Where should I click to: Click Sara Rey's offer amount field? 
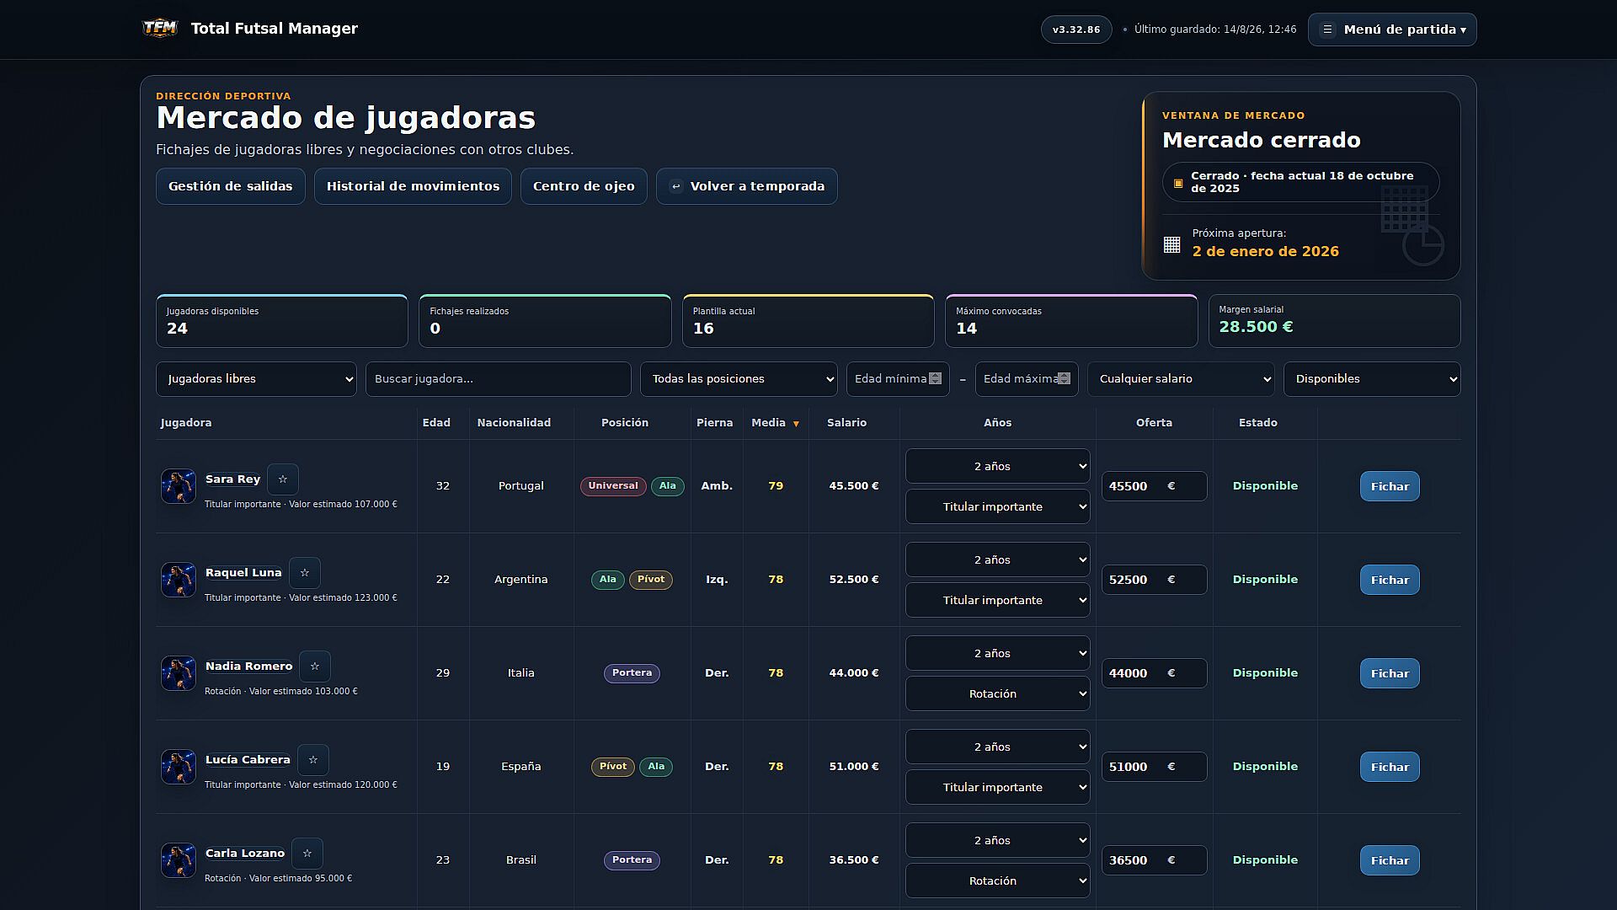1154,486
